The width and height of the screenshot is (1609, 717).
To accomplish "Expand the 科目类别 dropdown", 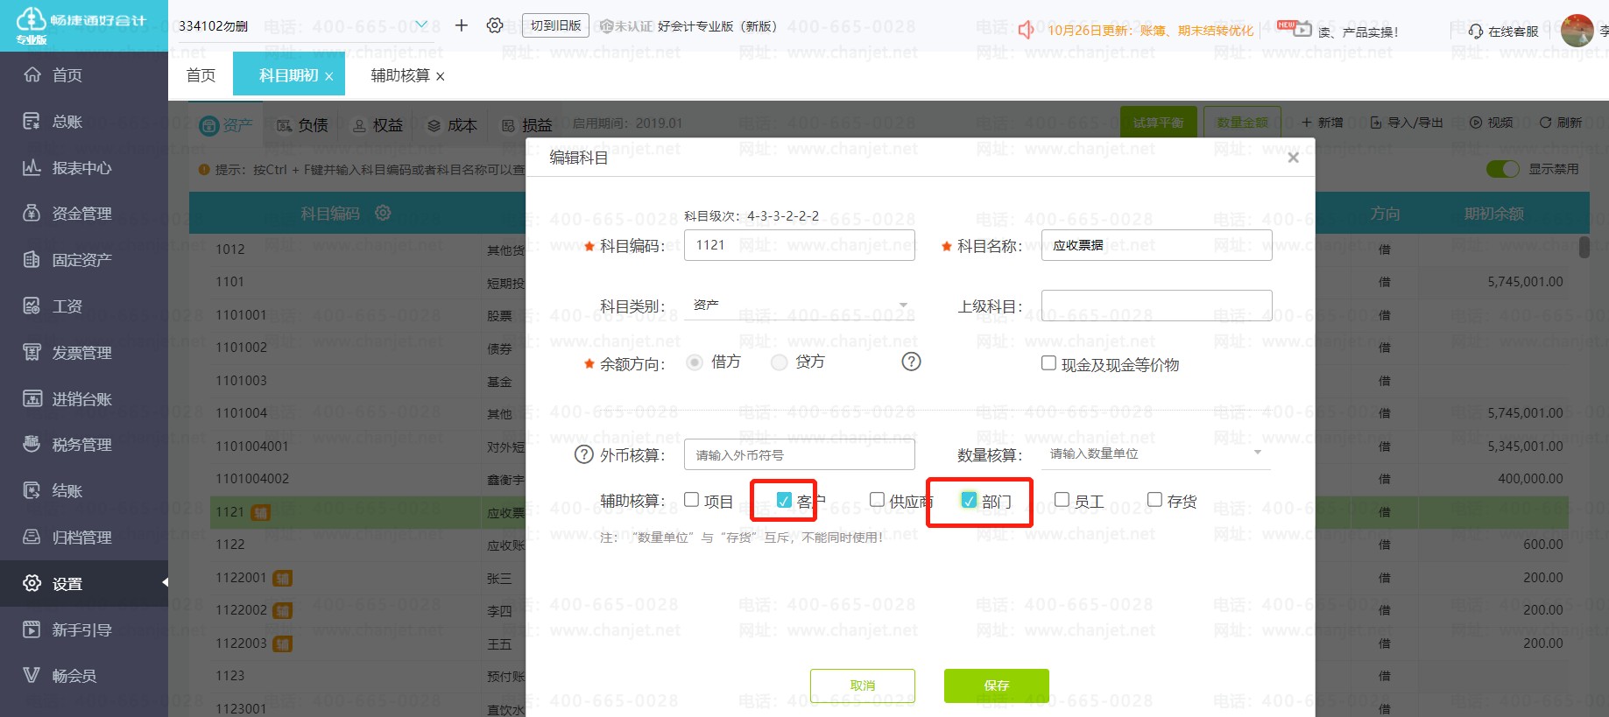I will click(x=903, y=306).
